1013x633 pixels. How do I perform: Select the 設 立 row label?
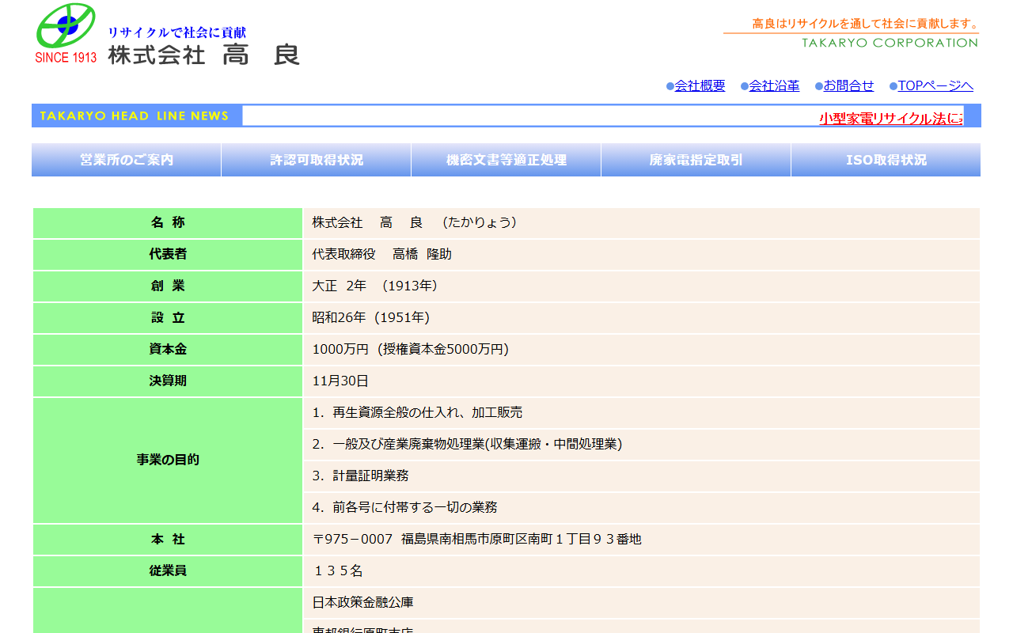[168, 318]
